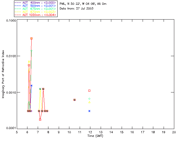Click the x-axis tick label 7
Screen dimensions: 179x143
point(38,132)
